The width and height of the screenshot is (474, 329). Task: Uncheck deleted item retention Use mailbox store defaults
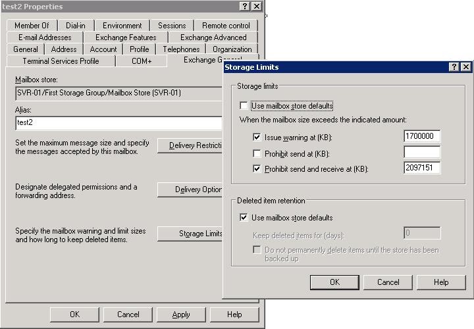click(x=244, y=218)
